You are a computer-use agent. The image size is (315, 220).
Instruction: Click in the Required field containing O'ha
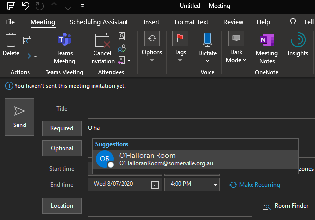point(201,128)
